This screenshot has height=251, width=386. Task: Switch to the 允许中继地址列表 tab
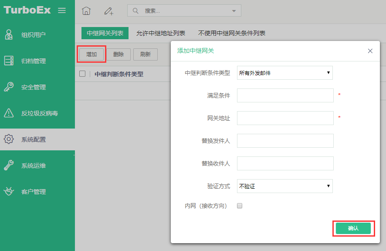coord(161,33)
